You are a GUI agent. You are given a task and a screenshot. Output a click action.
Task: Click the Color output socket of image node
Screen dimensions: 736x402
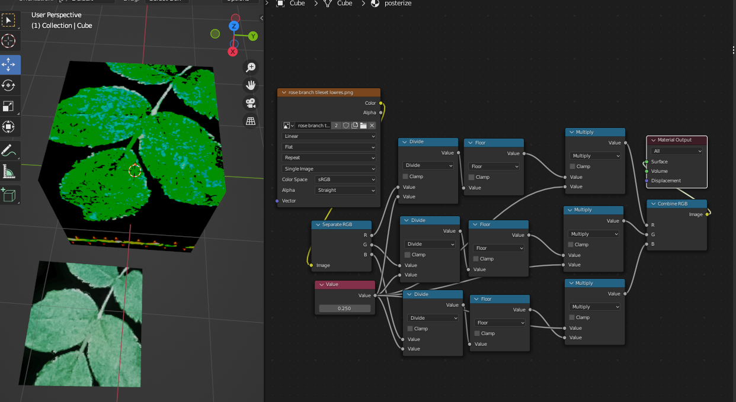tap(381, 103)
